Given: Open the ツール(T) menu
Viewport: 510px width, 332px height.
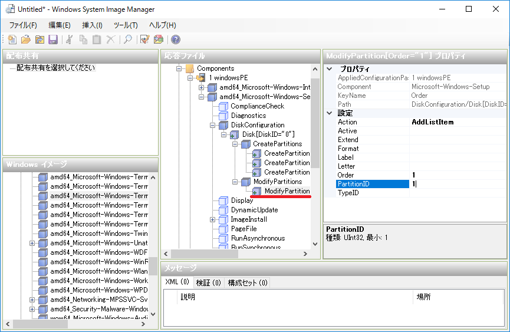Looking at the screenshot, I should click(x=126, y=25).
